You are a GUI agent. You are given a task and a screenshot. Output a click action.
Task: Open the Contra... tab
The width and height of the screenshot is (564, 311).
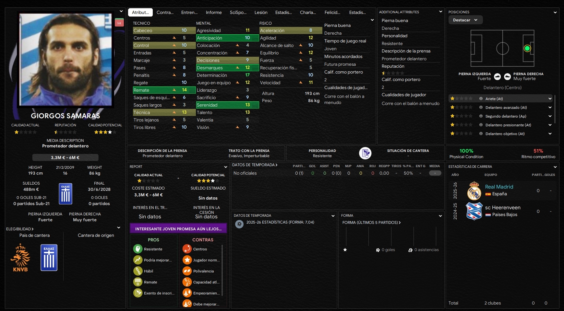click(x=165, y=12)
